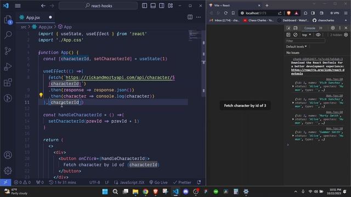Toggle the live expression eye icon
Image resolution: width=351 pixels, height=197 pixels.
pyautogui.click(x=318, y=35)
